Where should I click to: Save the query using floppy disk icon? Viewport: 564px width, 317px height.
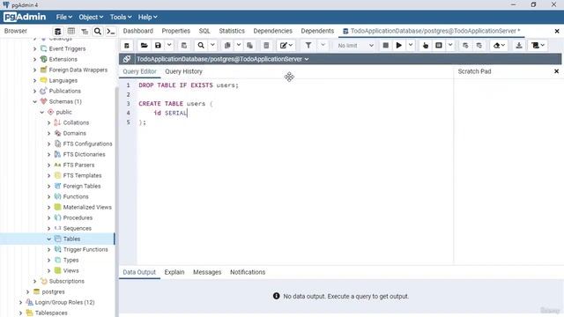158,45
